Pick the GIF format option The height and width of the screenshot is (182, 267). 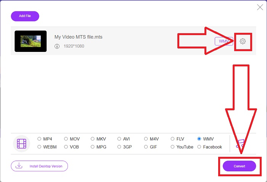coord(146,147)
